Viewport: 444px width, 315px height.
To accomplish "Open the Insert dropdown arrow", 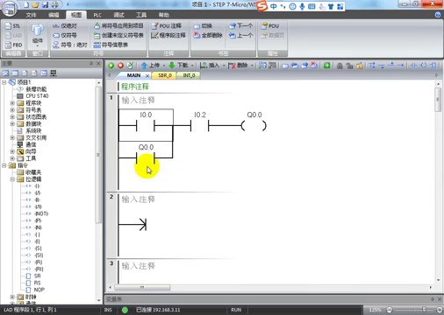I will (x=224, y=66).
